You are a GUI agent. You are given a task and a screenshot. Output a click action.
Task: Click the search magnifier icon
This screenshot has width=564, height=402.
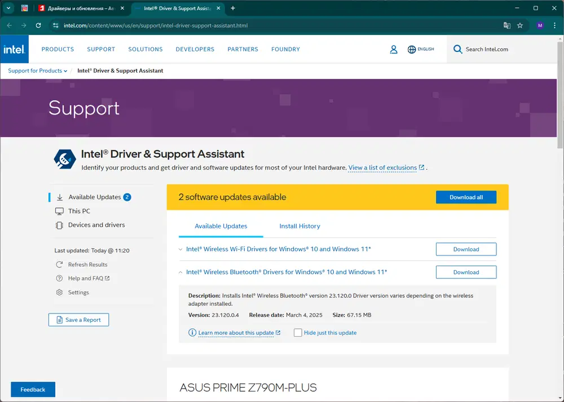tap(457, 49)
